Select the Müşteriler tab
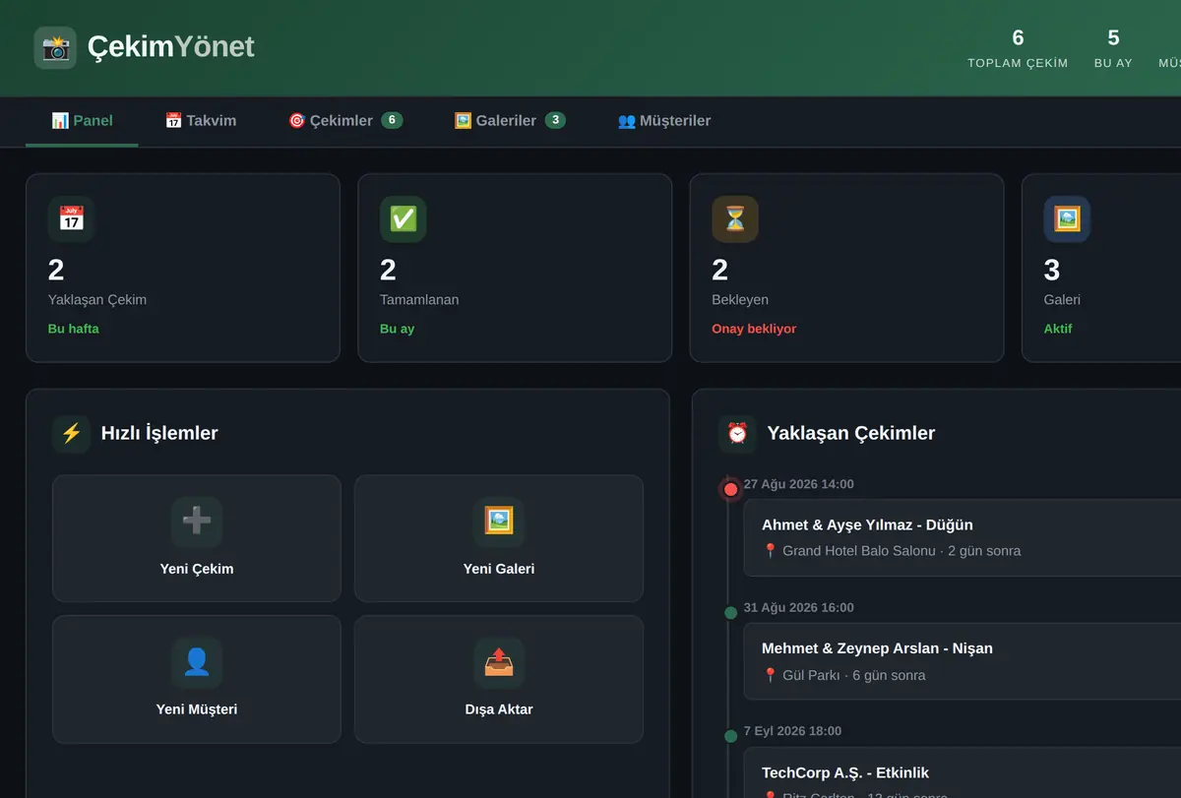The height and width of the screenshot is (798, 1181). [x=664, y=121]
